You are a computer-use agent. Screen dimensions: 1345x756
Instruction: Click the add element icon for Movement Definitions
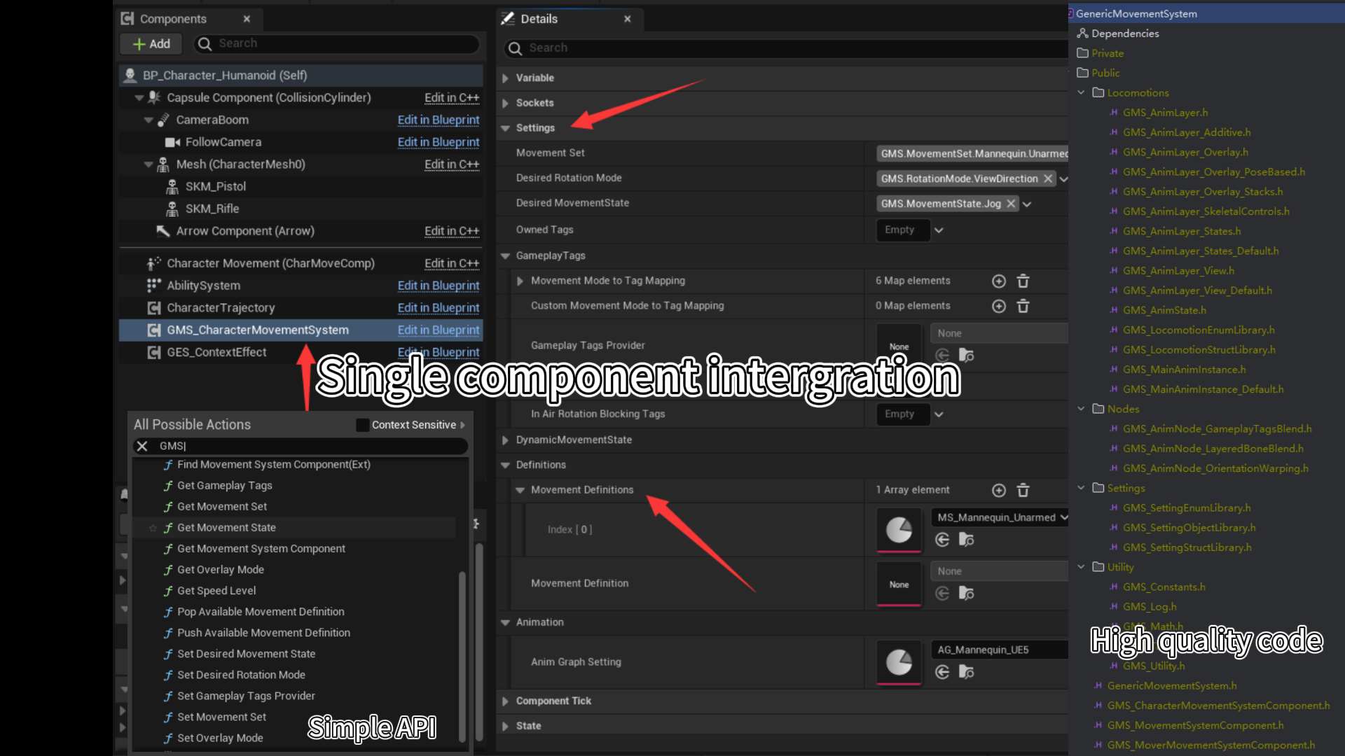[999, 491]
